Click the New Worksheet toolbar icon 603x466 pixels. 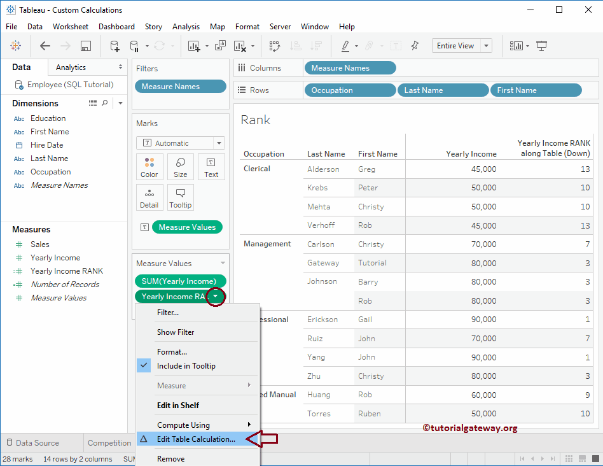pyautogui.click(x=194, y=46)
